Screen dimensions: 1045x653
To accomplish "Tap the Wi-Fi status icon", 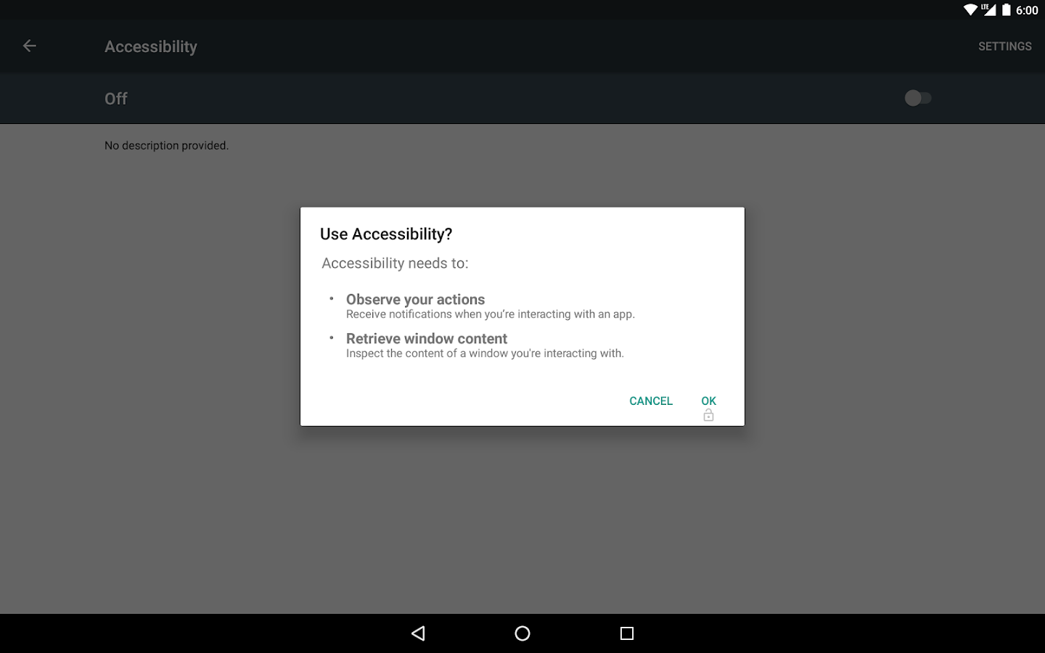I will pos(970,10).
